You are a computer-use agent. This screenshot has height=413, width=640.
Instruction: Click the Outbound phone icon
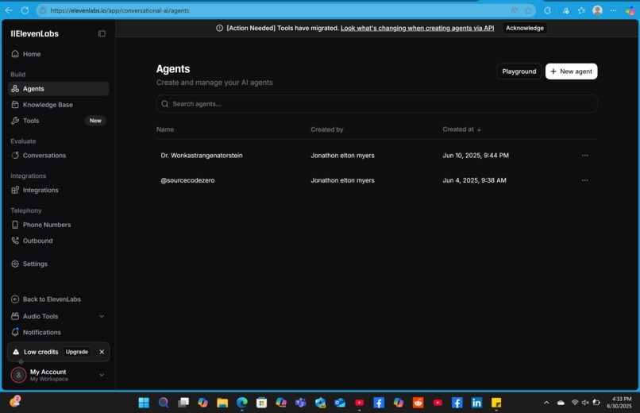15,241
